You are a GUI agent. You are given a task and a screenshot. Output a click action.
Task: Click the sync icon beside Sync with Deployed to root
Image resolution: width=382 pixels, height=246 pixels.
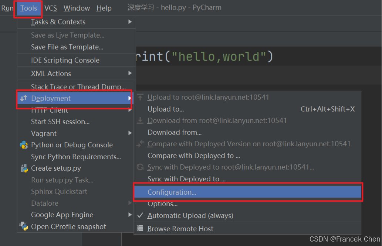coord(140,167)
